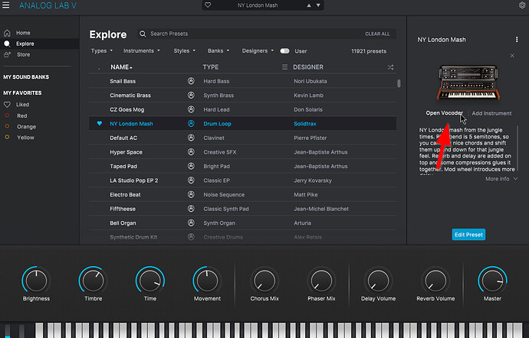
Task: Click the Reverb Volume knob
Action: point(435,281)
